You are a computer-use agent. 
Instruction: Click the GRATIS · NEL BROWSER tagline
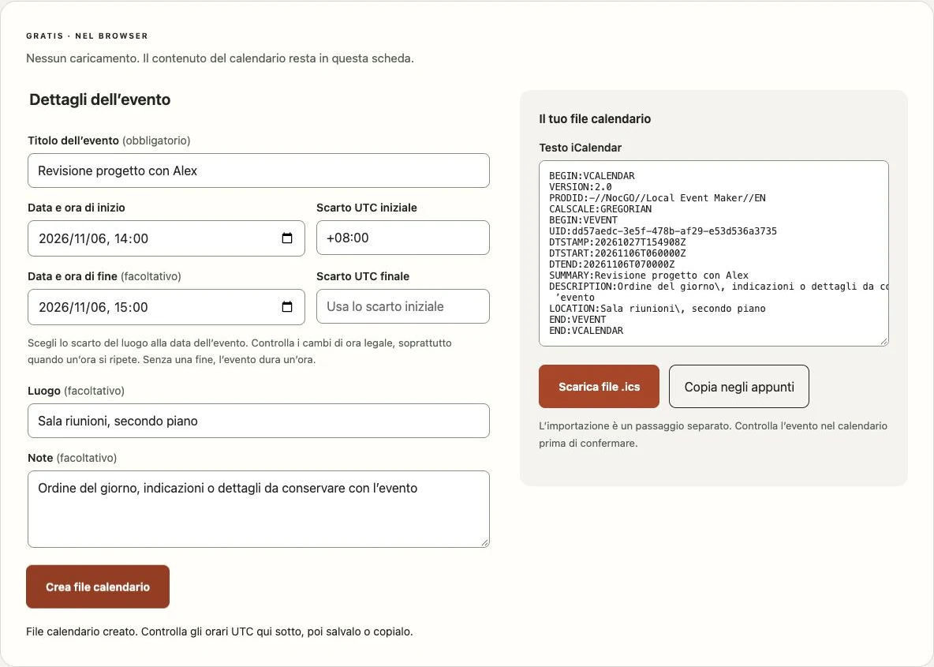coord(87,36)
